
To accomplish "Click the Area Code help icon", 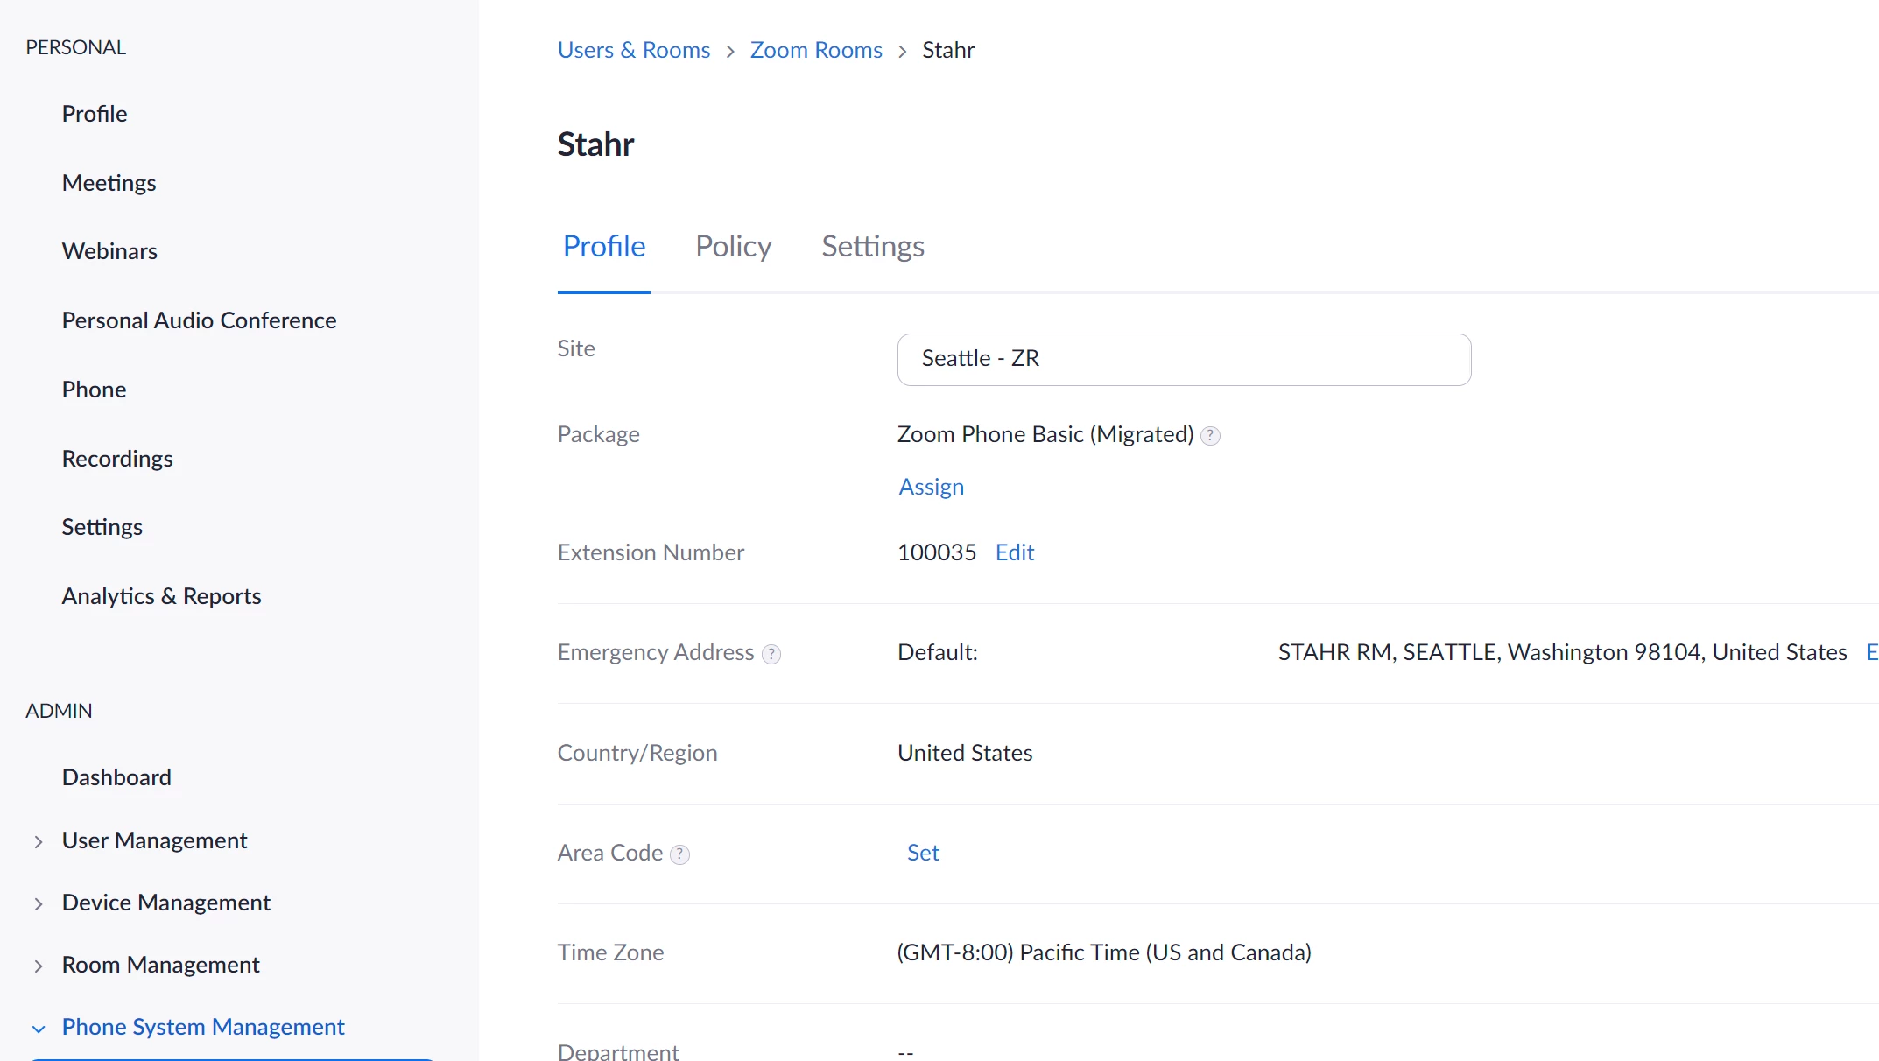I will [x=679, y=854].
